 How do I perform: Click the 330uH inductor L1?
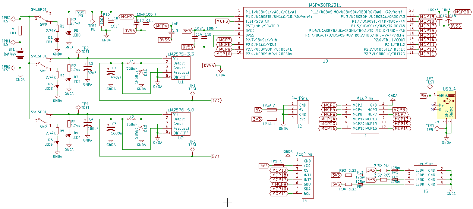pyautogui.click(x=131, y=64)
